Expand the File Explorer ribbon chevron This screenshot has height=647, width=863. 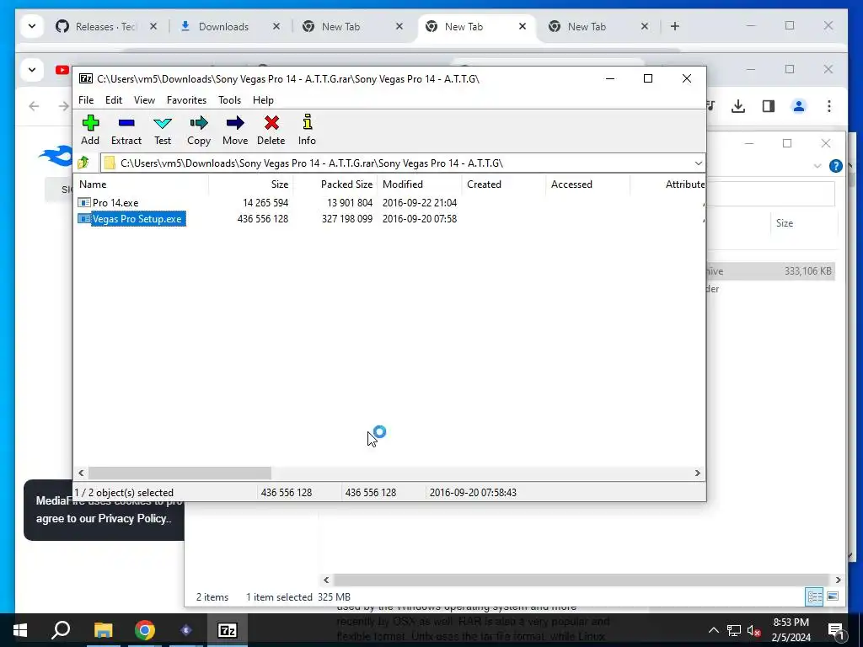click(817, 166)
